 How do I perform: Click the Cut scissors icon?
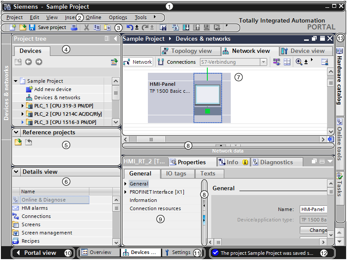(x=86, y=27)
